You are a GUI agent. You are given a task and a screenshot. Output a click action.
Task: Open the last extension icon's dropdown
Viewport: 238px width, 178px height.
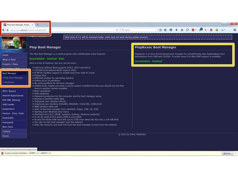[225, 30]
